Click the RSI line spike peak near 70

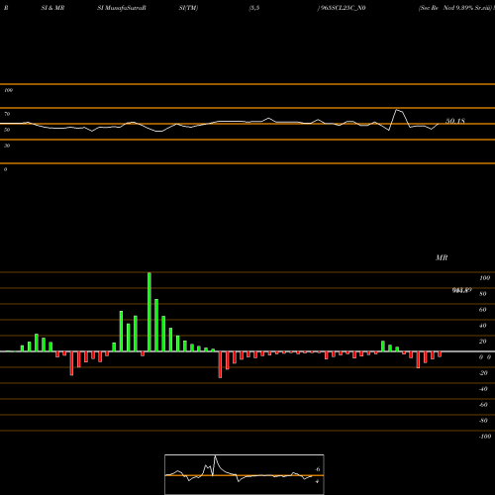click(x=397, y=110)
